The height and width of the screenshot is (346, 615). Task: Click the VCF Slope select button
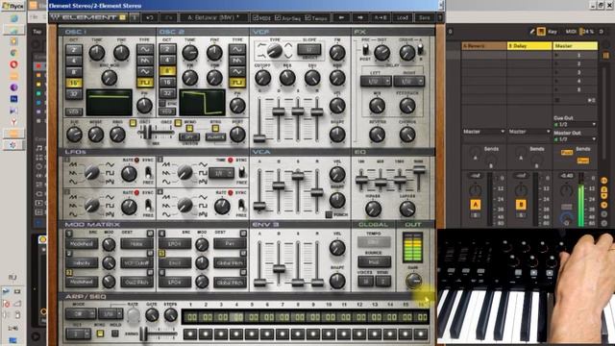click(x=308, y=49)
